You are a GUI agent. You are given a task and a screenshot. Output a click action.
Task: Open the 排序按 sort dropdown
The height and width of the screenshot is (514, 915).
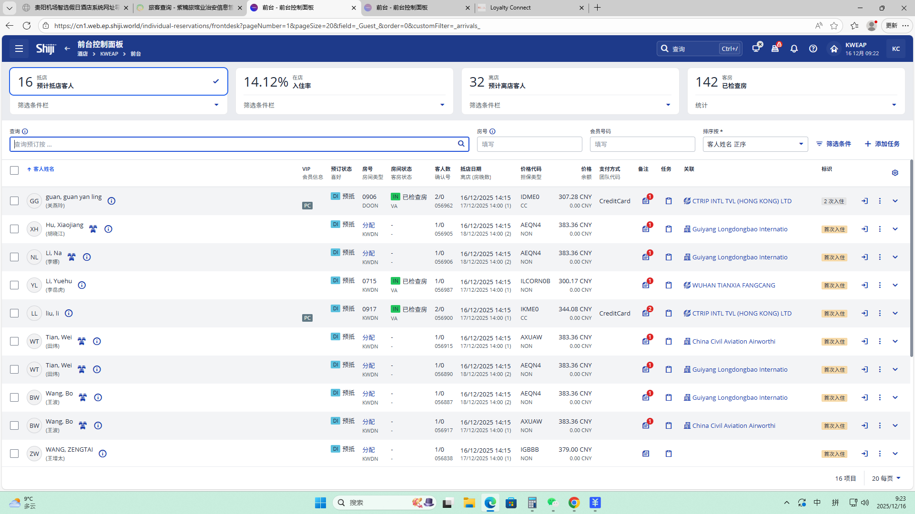755,144
